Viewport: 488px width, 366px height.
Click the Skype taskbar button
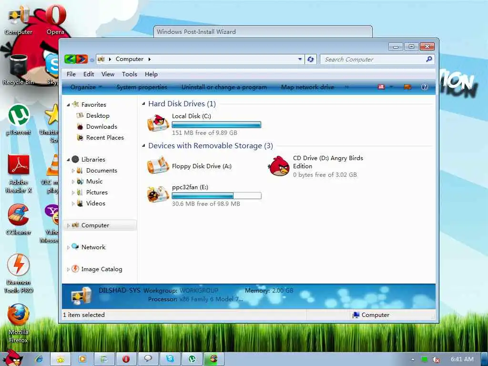click(x=170, y=359)
